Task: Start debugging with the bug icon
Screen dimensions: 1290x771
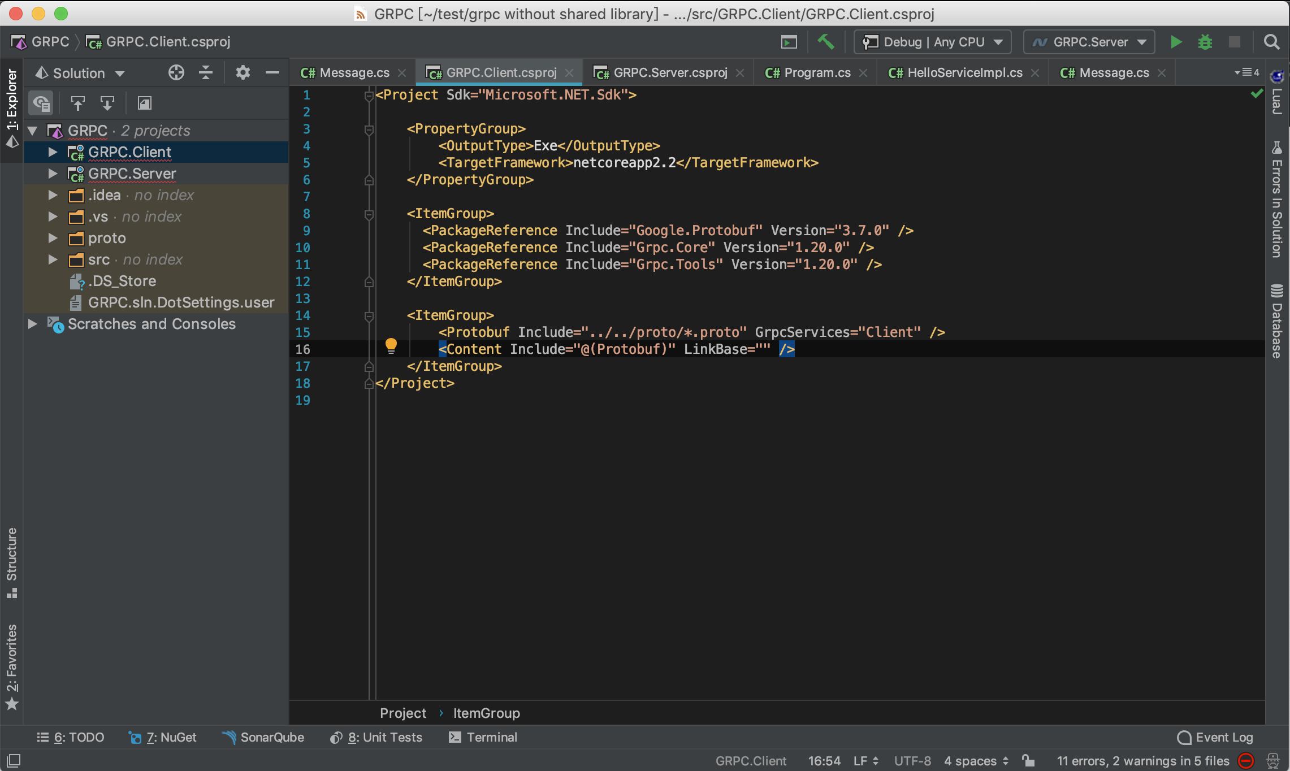Action: click(x=1205, y=42)
